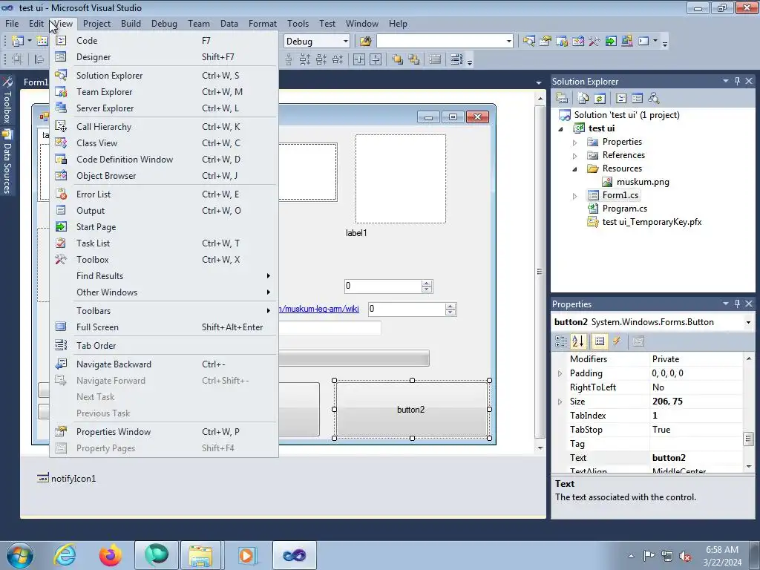
Task: Expand Other Windows submenu
Action: point(164,292)
